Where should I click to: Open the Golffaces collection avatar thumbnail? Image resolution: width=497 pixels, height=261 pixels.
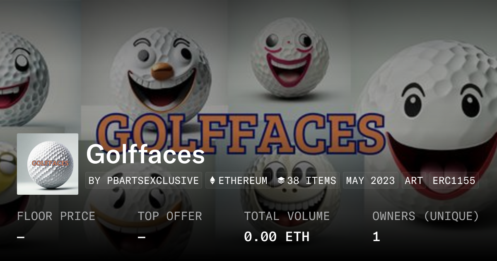[48, 164]
